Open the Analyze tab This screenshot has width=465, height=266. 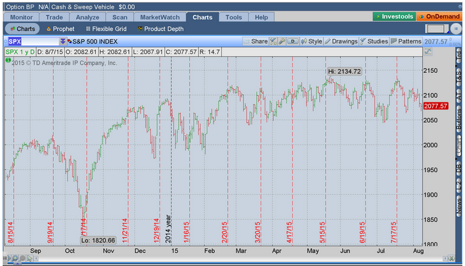tap(87, 17)
